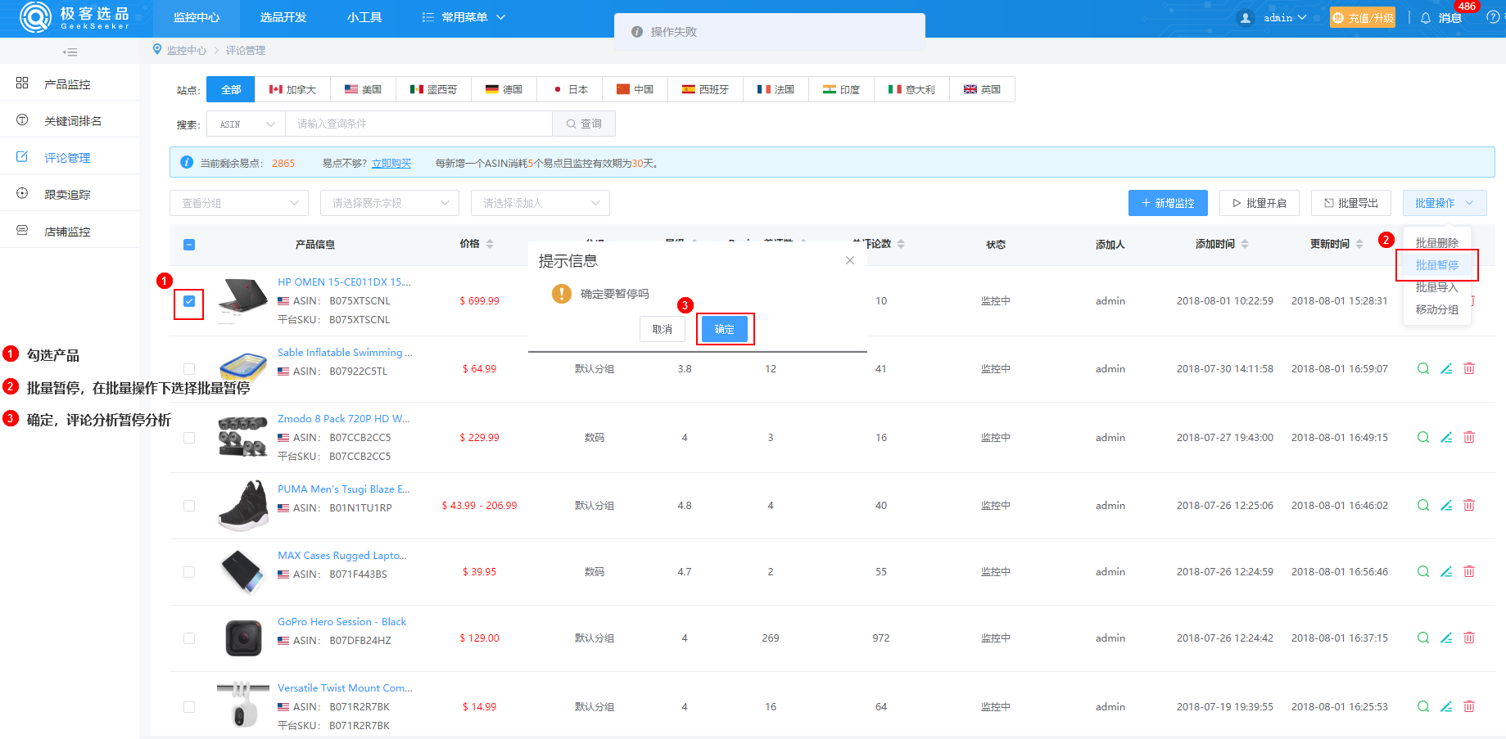This screenshot has width=1506, height=739.
Task: Expand the 常用菜单 top menu
Action: [464, 17]
